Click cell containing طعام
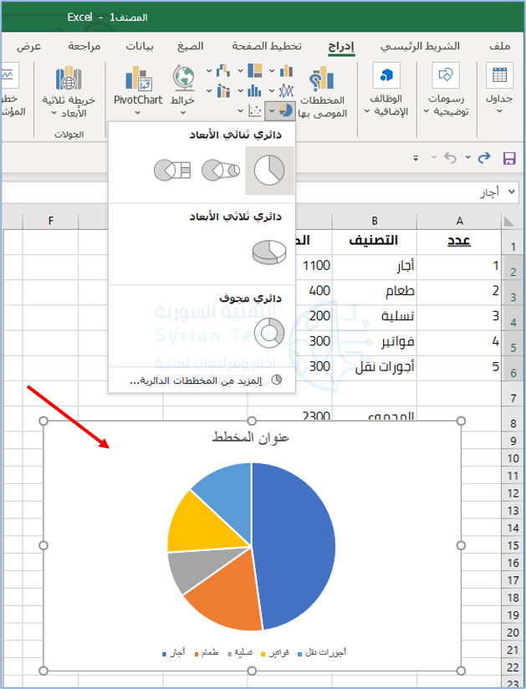This screenshot has width=526, height=689. tap(375, 291)
